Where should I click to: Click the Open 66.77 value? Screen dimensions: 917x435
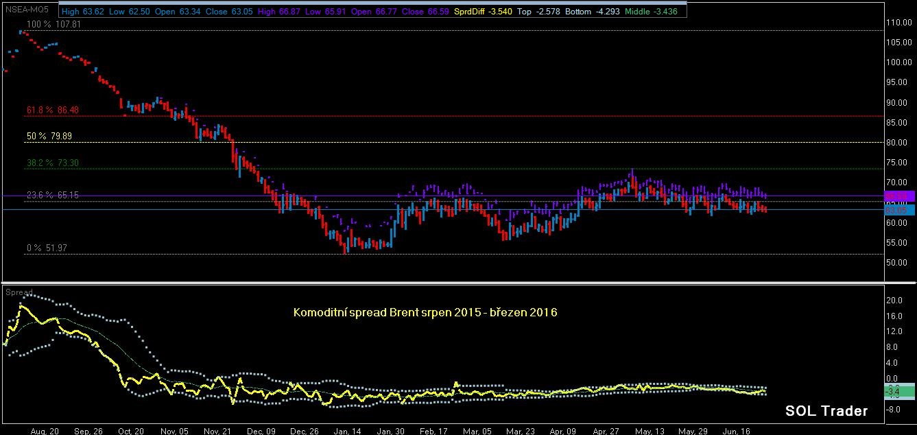click(373, 12)
